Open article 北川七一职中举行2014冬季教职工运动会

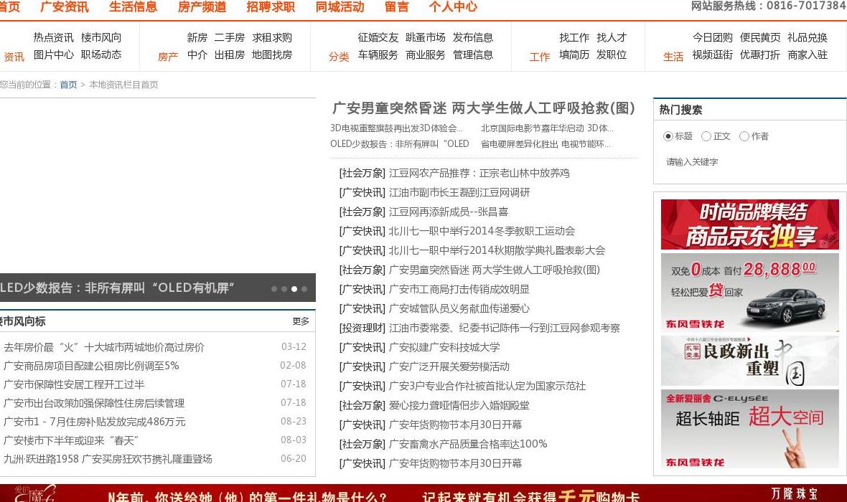click(x=482, y=232)
